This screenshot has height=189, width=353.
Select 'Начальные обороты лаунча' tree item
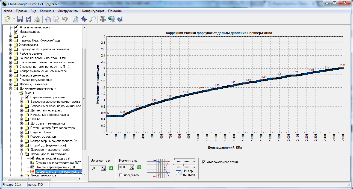click(x=49, y=115)
